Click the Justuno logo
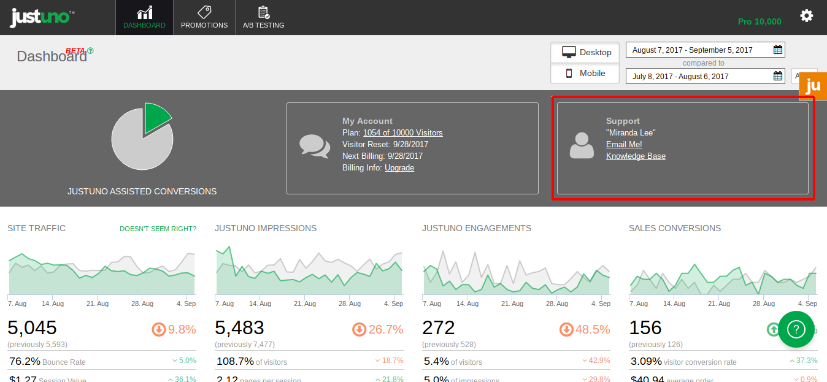Viewport: 827px width, 382px height. [42, 17]
